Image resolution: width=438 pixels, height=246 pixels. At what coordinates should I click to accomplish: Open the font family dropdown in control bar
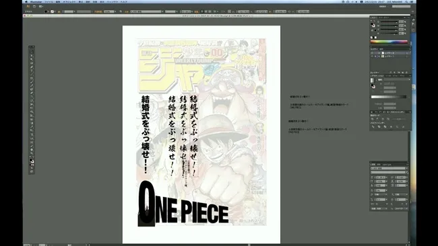point(146,11)
